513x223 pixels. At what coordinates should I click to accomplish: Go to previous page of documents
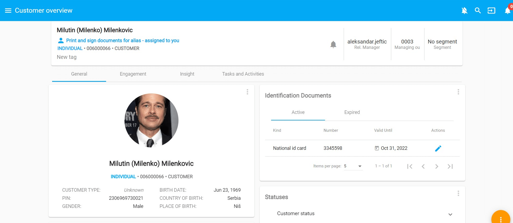[423, 166]
